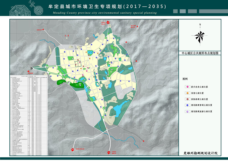The height and width of the screenshot is (161, 228).
Task: Click the 北塔 label on the map
Action: tap(67, 36)
